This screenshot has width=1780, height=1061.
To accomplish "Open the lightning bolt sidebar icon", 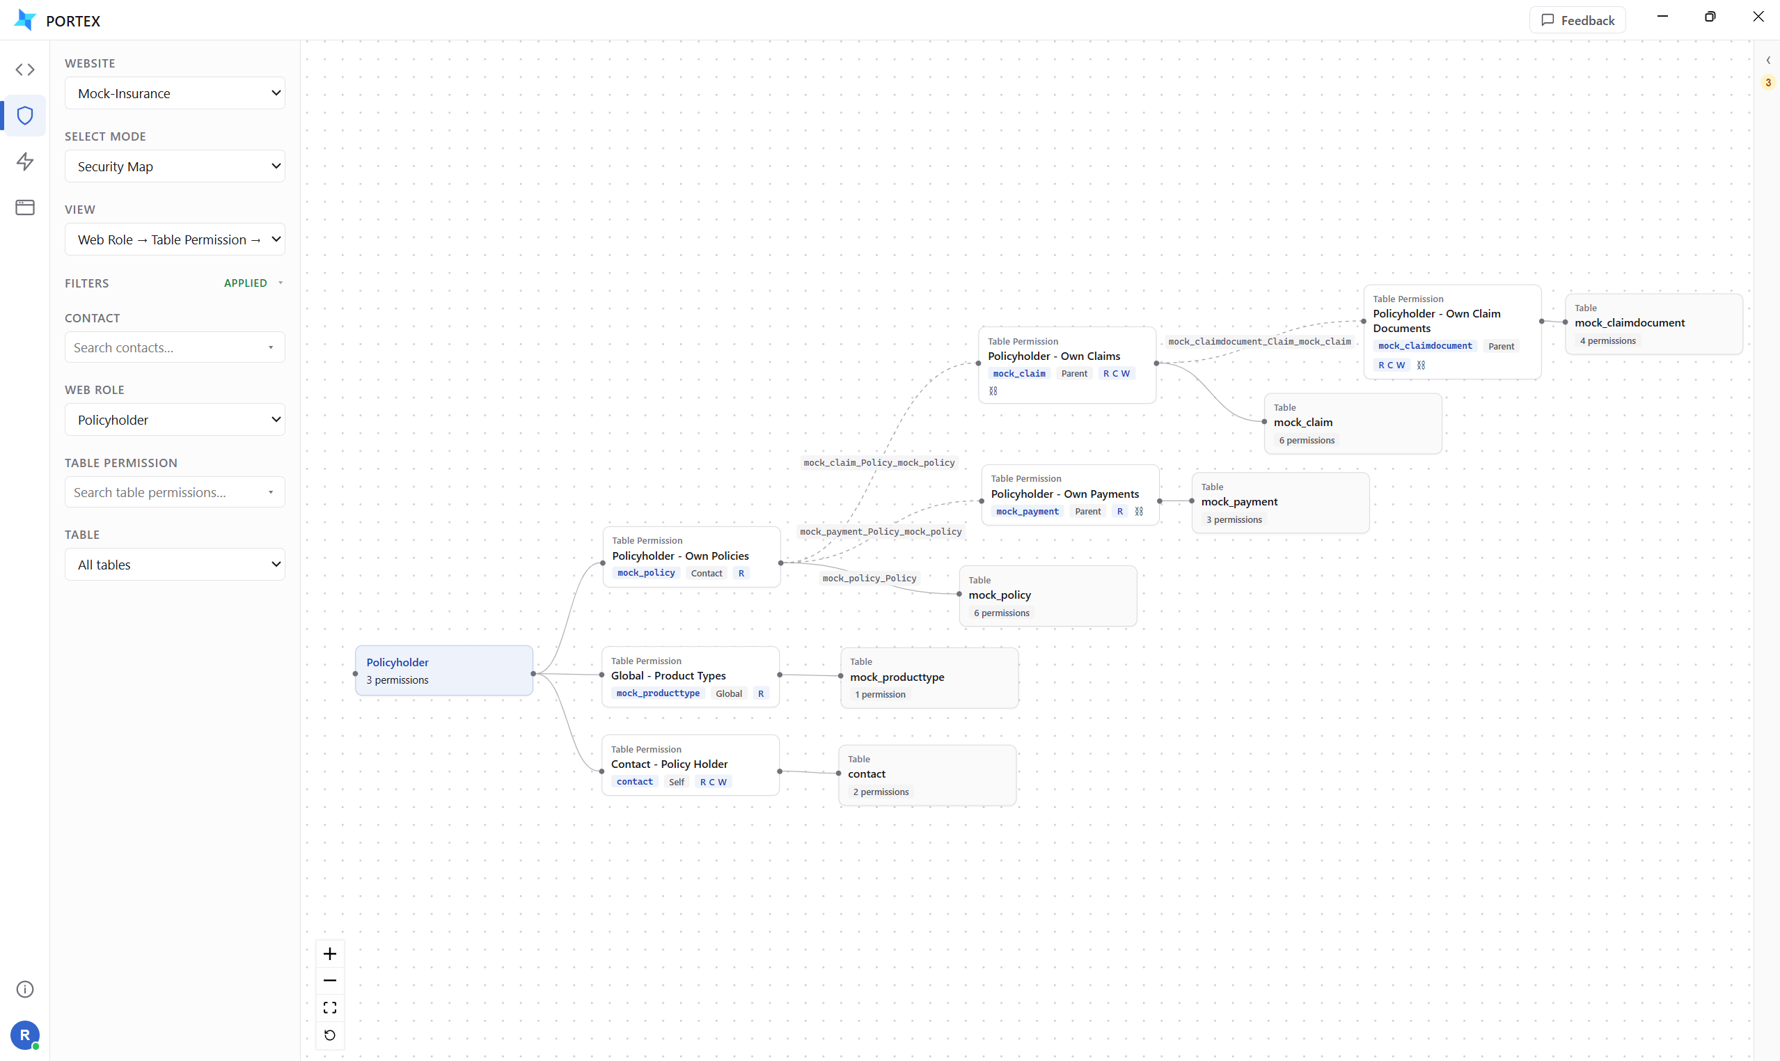I will pos(25,162).
